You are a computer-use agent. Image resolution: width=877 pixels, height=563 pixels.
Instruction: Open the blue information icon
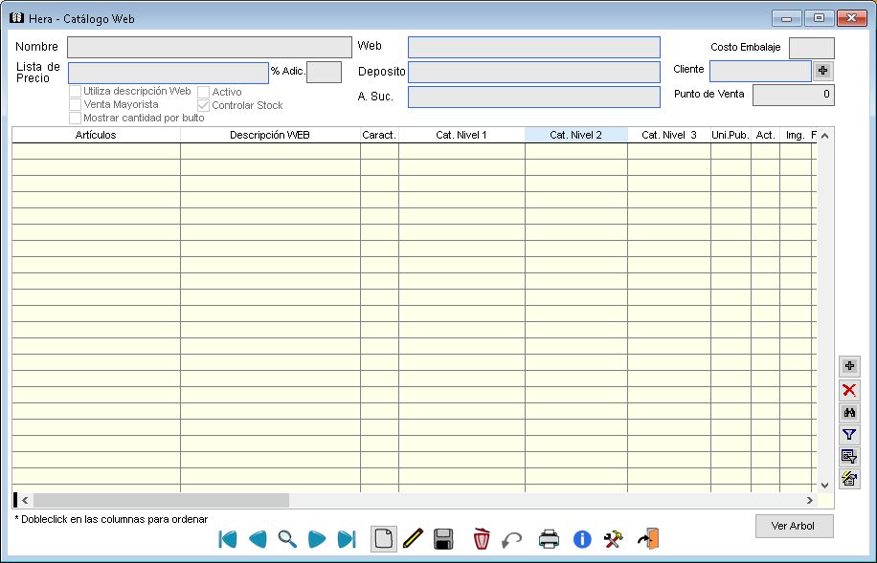pos(581,539)
